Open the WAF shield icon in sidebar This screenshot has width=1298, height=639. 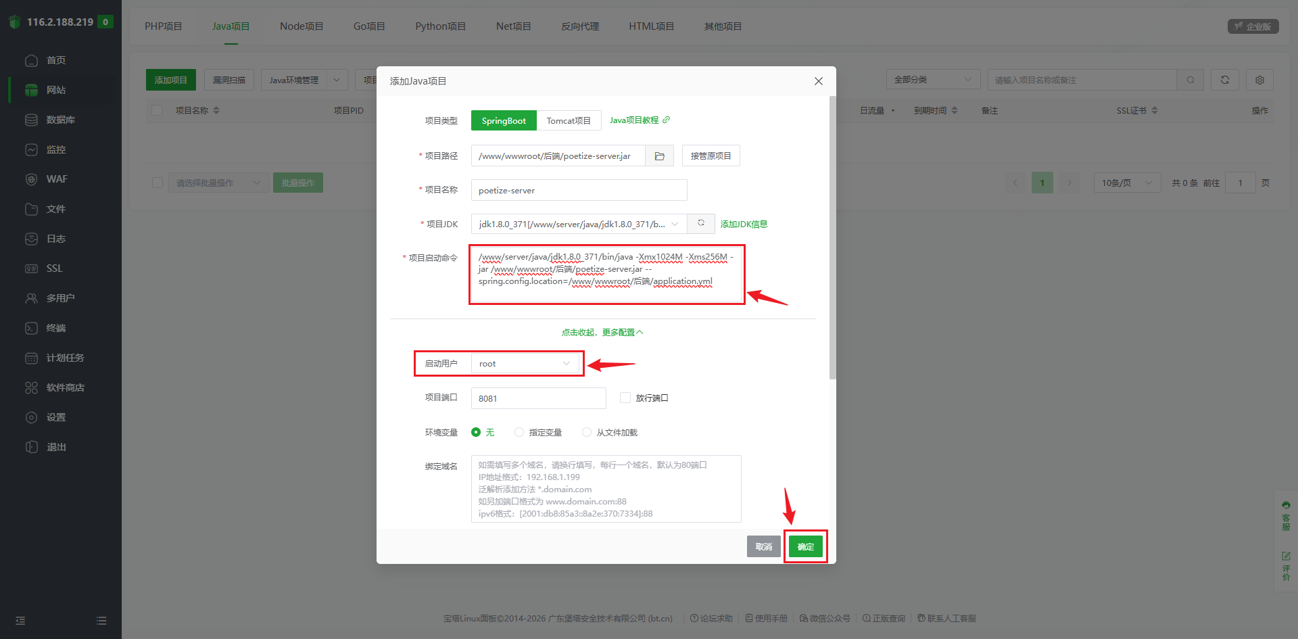(31, 179)
